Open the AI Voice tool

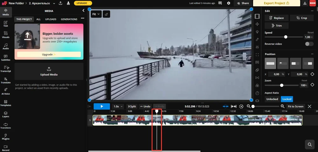(6, 91)
